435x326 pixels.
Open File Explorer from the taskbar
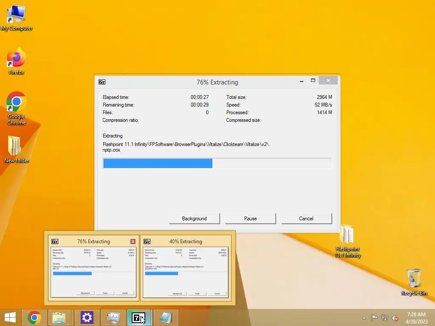[59, 318]
